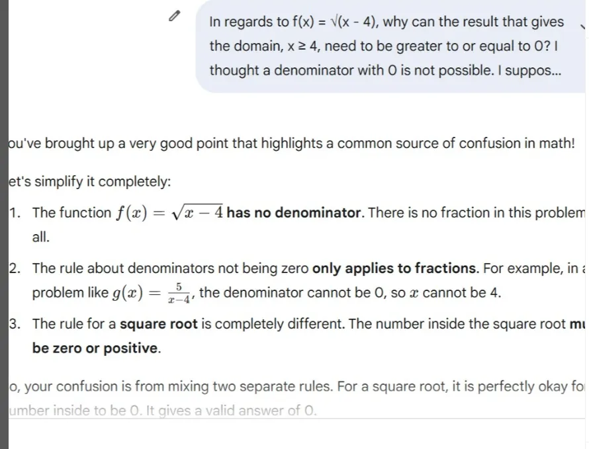Image resolution: width=589 pixels, height=449 pixels.
Task: Select the f(x) = √(x − 4) formula in point 1
Action: tap(169, 213)
